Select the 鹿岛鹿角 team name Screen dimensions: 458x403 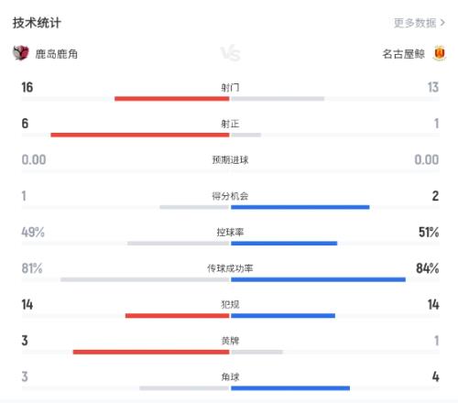pyautogui.click(x=57, y=54)
